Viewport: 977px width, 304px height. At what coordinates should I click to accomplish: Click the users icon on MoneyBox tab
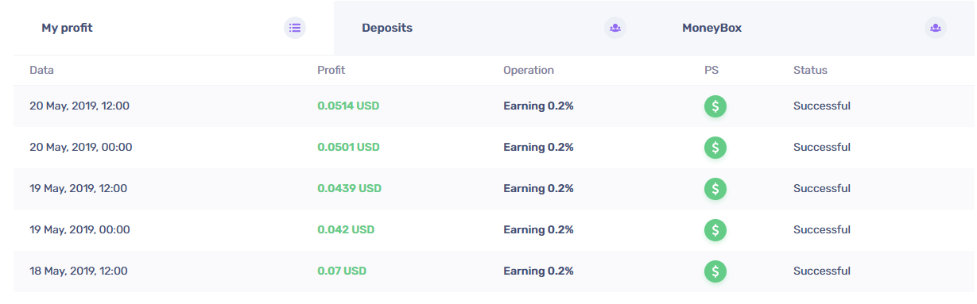coord(936,28)
